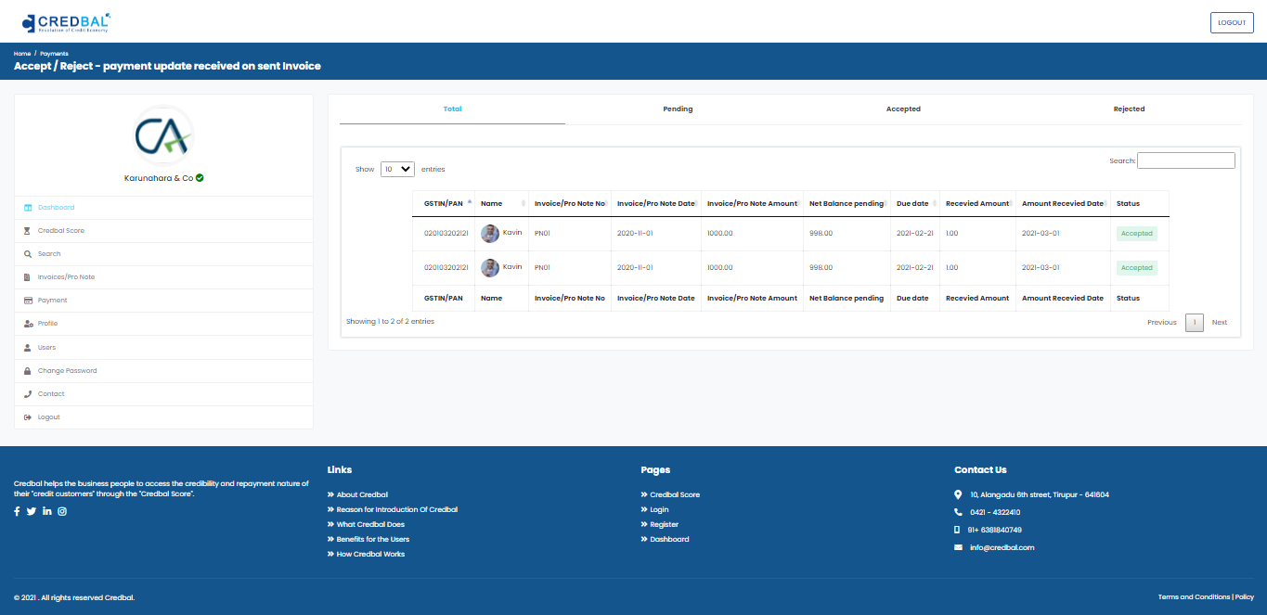Sort by Invoice/Pro Note Amount column
The height and width of the screenshot is (615, 1267).
click(x=753, y=203)
